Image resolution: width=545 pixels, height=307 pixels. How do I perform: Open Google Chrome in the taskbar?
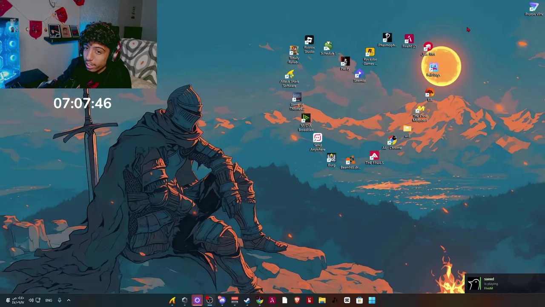[259, 300]
